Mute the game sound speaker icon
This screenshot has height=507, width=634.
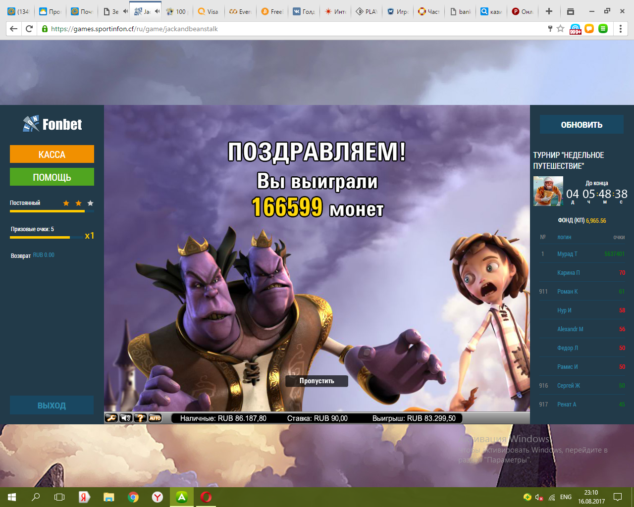(126, 418)
